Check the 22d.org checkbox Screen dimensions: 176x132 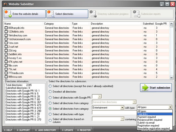6,51
